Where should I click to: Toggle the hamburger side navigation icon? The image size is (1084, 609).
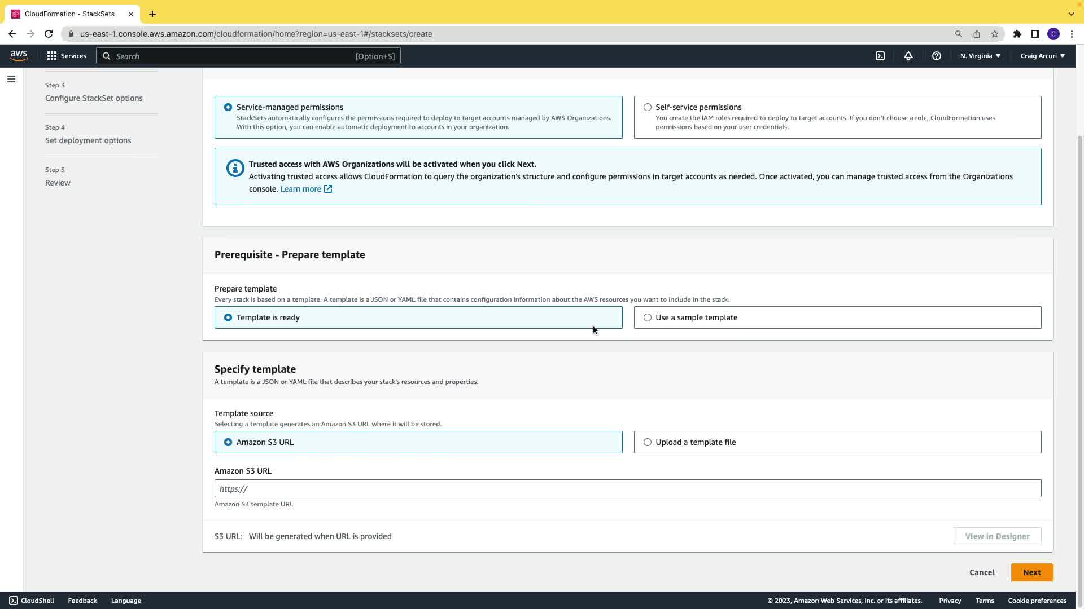click(x=11, y=79)
